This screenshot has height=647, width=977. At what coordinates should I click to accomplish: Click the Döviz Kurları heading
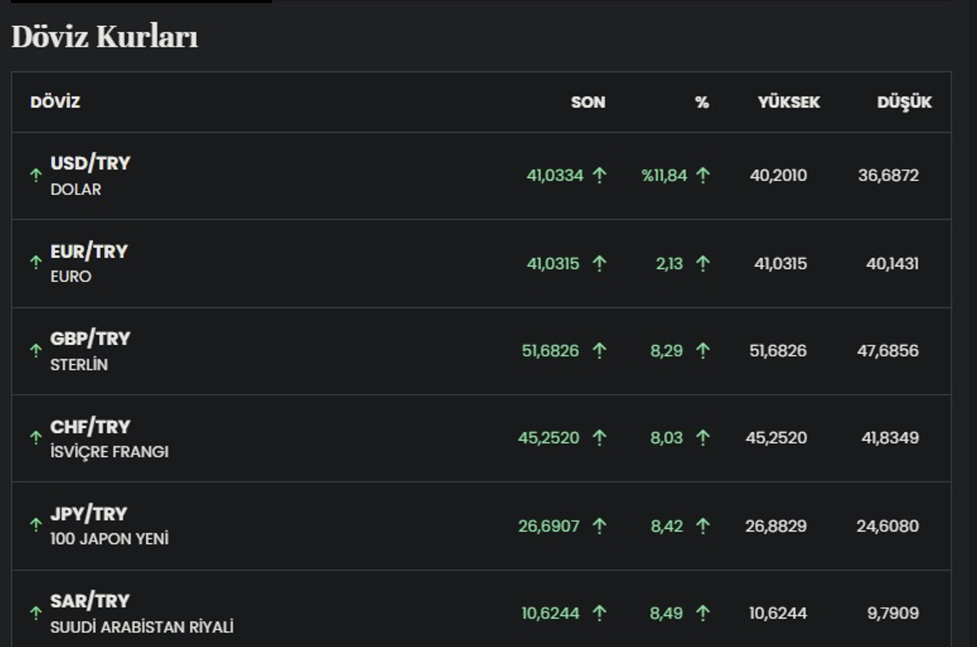[104, 37]
